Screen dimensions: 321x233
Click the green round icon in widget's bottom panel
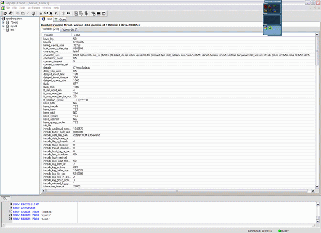pos(270,28)
